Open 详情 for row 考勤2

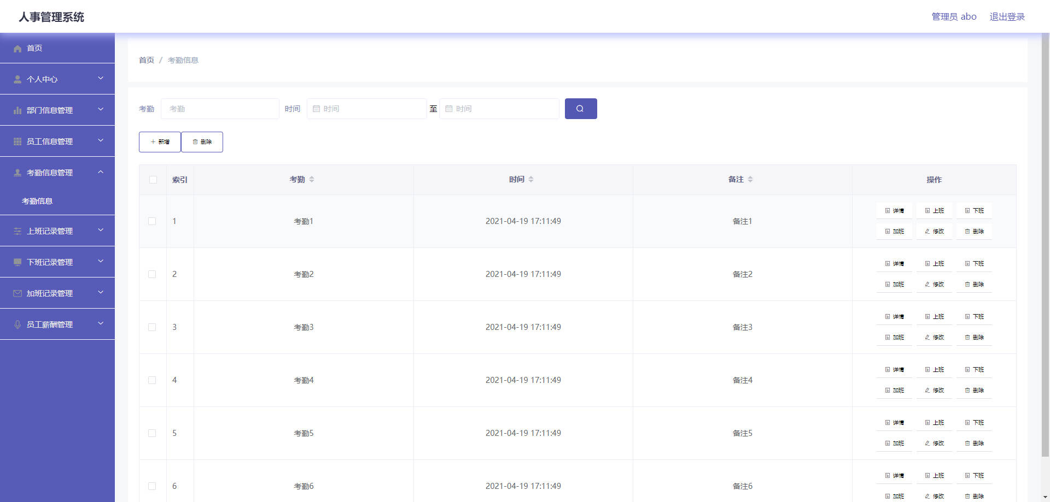click(894, 263)
